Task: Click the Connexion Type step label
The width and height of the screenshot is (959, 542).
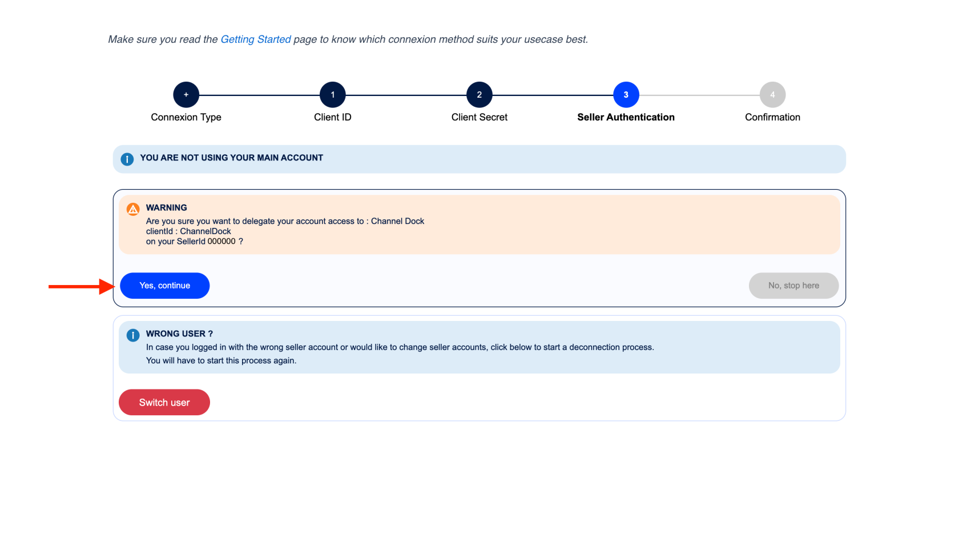Action: [186, 117]
